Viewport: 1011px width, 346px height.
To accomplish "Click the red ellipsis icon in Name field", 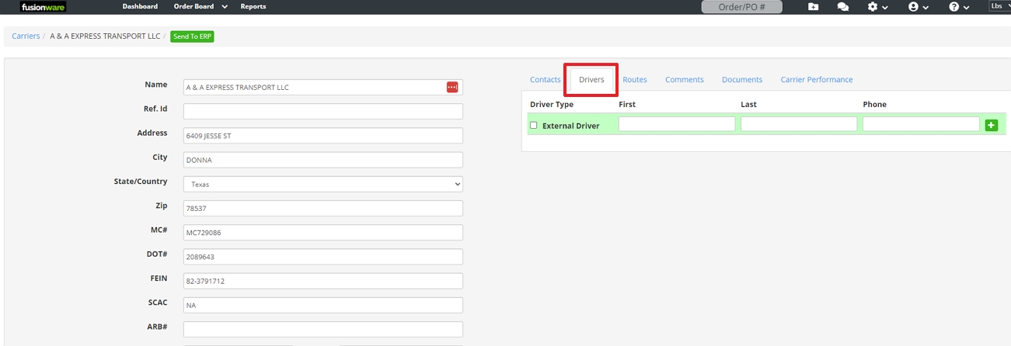I will tap(452, 88).
